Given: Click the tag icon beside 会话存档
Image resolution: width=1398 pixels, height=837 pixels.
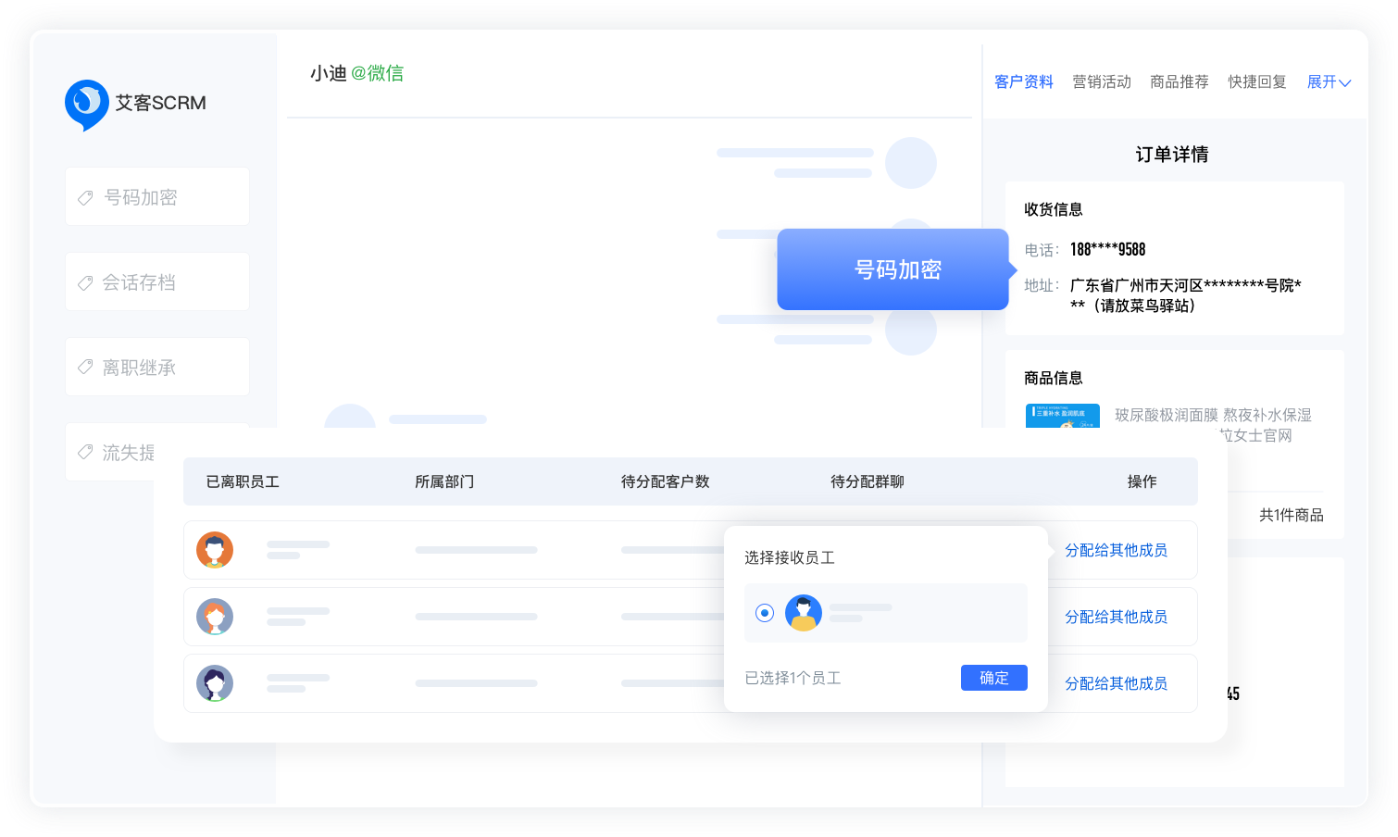Looking at the screenshot, I should point(85,282).
